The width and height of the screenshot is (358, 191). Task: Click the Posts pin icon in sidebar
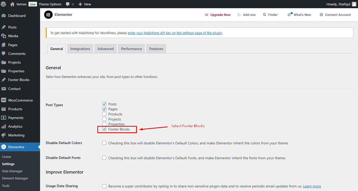click(x=4, y=27)
